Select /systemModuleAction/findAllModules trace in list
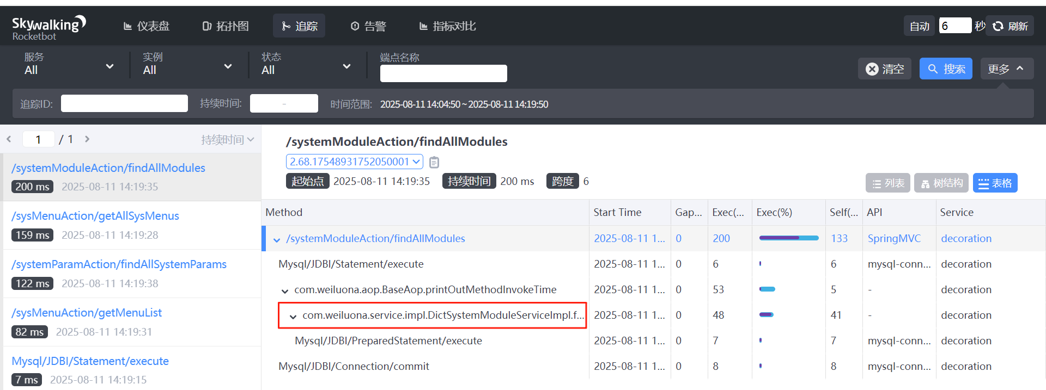 (131, 177)
